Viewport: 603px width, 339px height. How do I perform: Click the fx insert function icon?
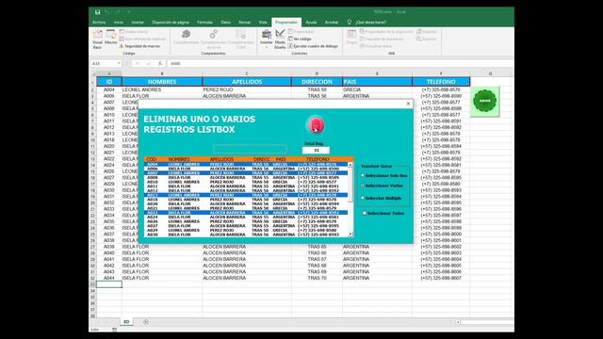pyautogui.click(x=160, y=63)
